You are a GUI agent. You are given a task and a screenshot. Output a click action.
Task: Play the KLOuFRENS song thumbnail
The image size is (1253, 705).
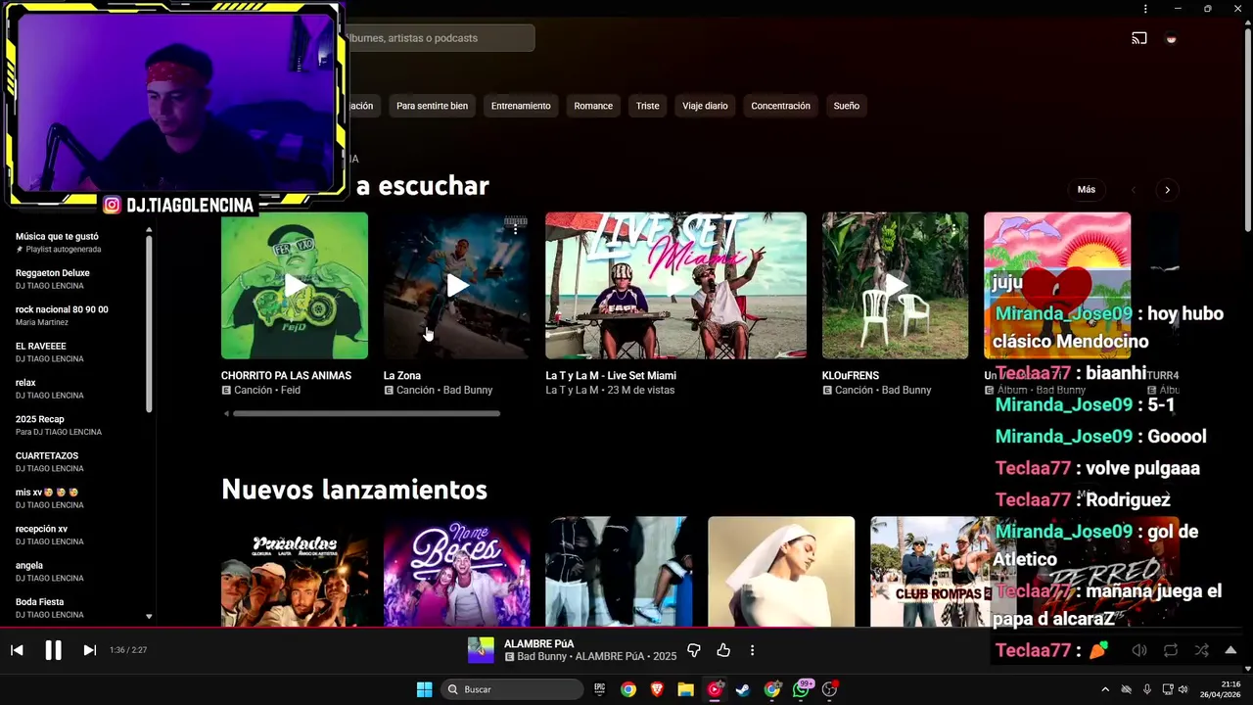pos(896,286)
